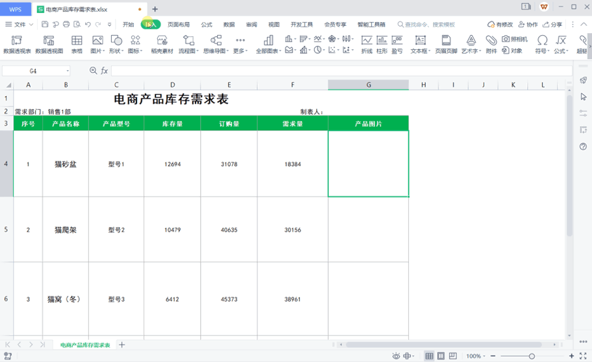This screenshot has width=592, height=362.
Task: Switch to Normal view in status bar
Action: coord(429,356)
